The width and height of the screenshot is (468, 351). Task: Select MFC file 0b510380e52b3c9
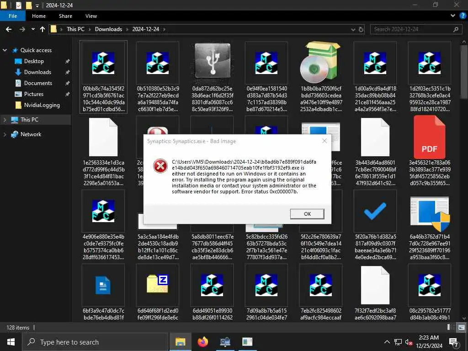[158, 77]
